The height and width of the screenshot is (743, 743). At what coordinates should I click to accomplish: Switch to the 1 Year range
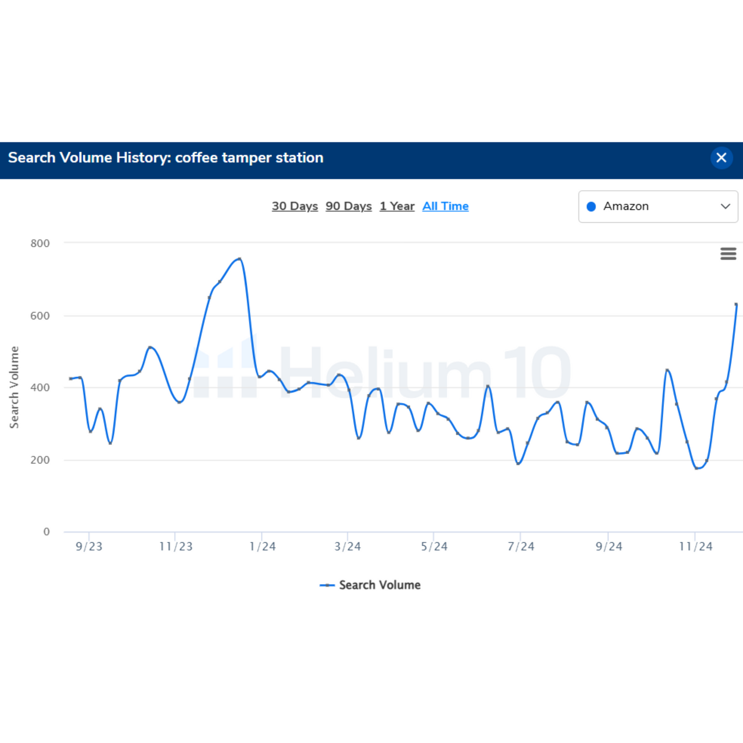[397, 206]
